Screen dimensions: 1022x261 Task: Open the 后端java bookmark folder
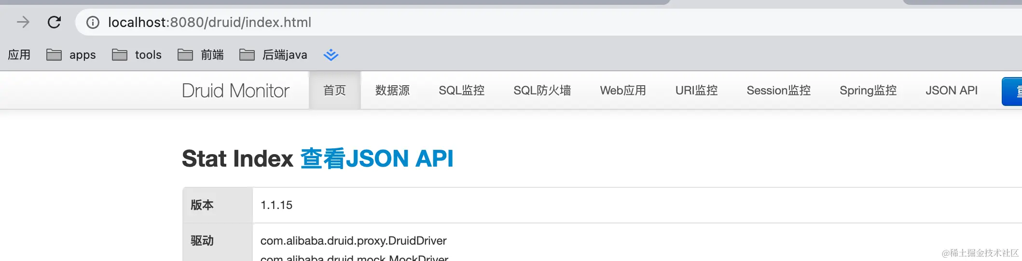(x=273, y=55)
